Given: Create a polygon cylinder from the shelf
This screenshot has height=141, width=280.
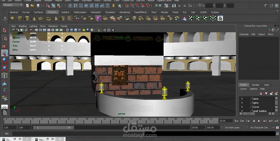Looking at the screenshot, I should (27, 18).
